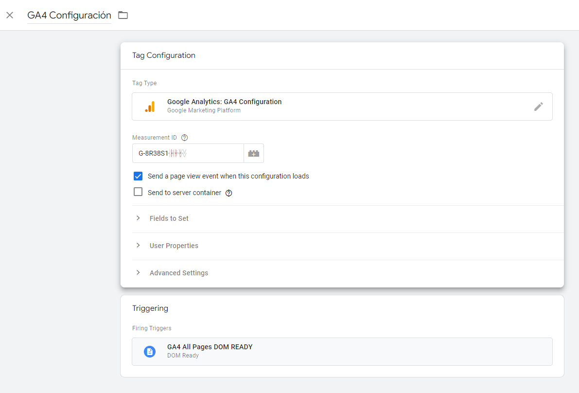Click the Google Marketing Platform subtitle
Screen dimensions: 579x393
(x=204, y=110)
